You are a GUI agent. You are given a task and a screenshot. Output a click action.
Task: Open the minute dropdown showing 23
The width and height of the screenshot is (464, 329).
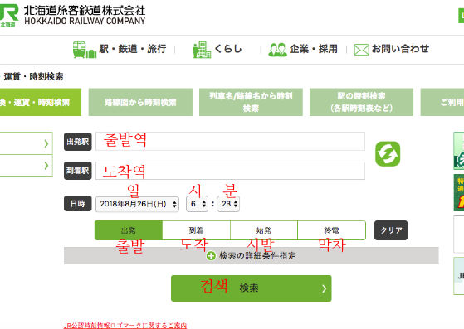(228, 204)
